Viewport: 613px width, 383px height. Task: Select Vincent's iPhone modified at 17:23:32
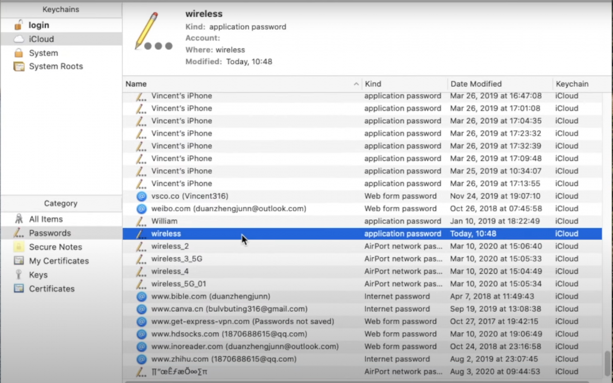click(362, 133)
